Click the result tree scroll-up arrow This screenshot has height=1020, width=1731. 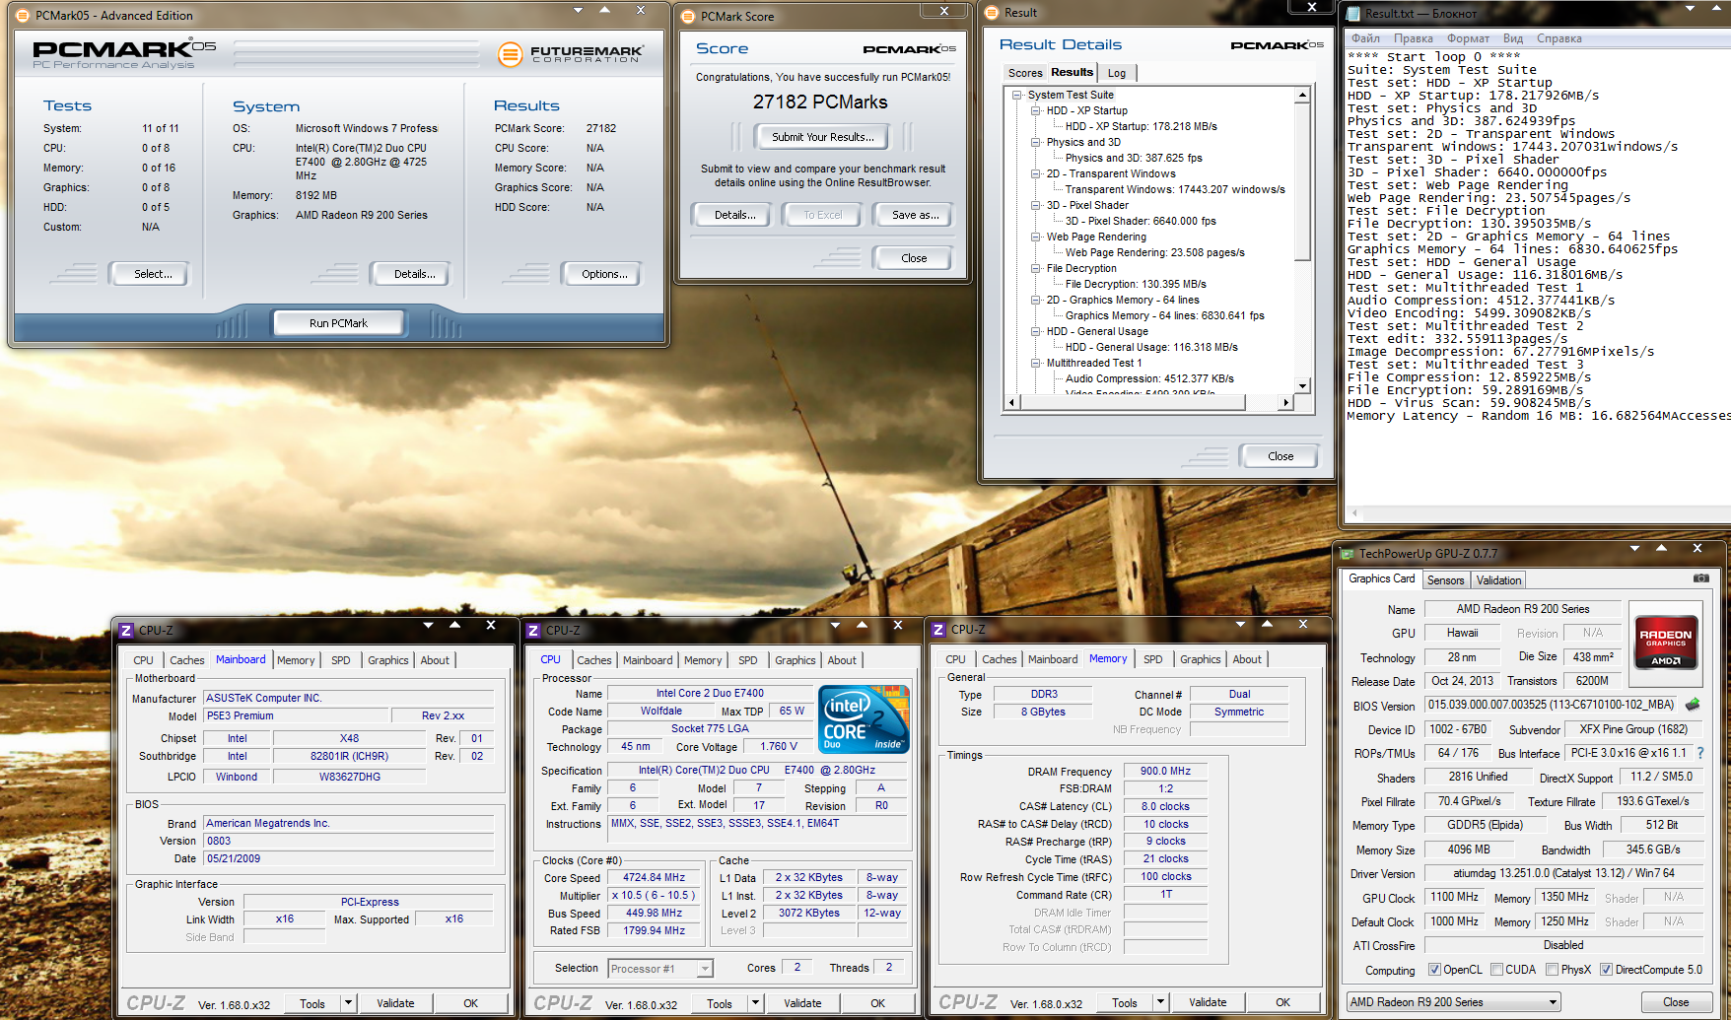(1303, 96)
